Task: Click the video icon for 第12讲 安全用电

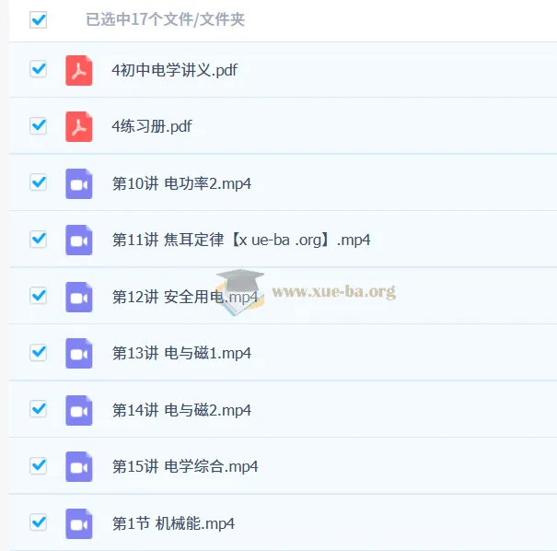Action: 79,297
